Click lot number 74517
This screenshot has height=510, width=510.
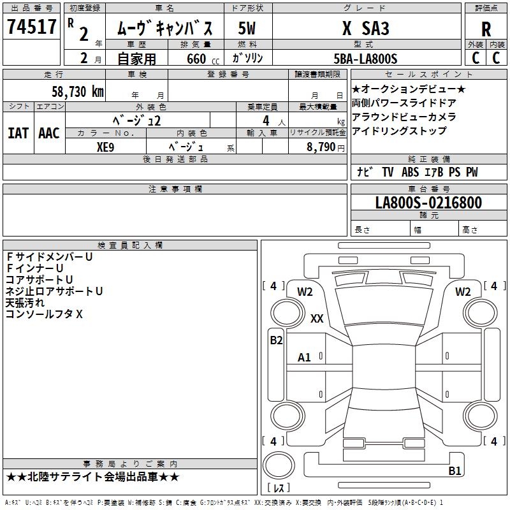[x=31, y=28]
